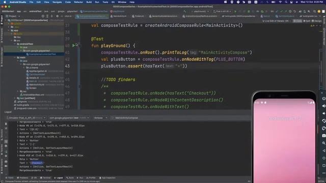Viewport: 326px width, 183px height.
Task: Click the select opened file target icon
Action: coord(43,16)
